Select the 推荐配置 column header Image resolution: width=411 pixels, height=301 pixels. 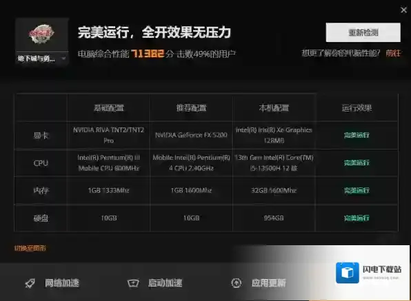pyautogui.click(x=191, y=108)
